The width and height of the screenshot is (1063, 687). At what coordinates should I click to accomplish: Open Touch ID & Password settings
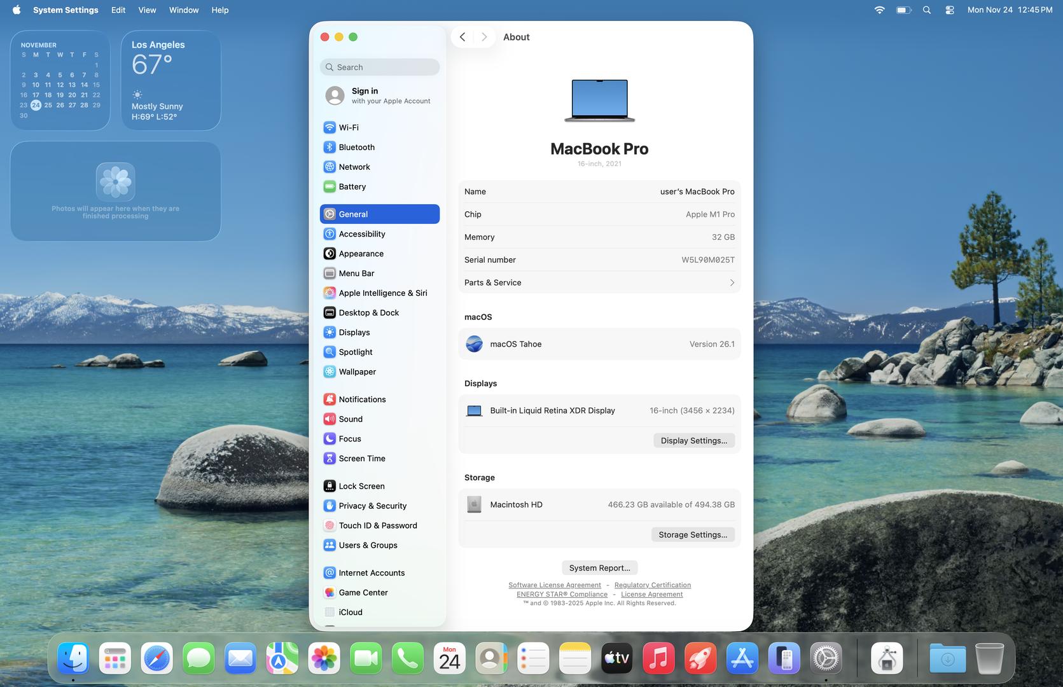coord(377,525)
